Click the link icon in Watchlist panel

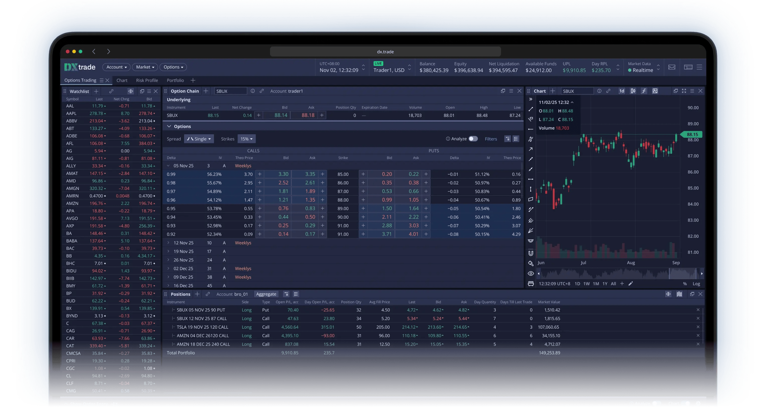[111, 91]
